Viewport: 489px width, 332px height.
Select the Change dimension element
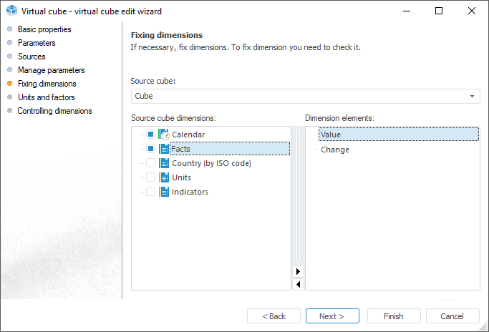tap(335, 150)
